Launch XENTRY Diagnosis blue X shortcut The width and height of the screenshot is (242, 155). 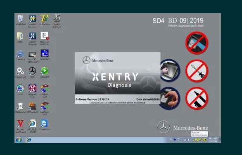click(32, 39)
